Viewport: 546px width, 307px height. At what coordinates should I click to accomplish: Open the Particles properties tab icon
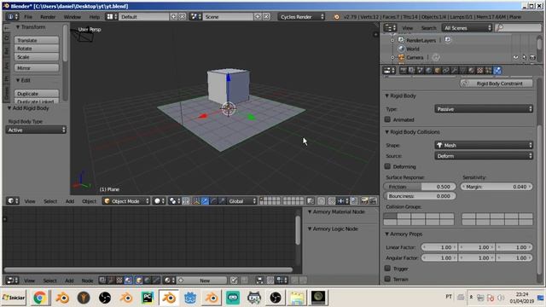tap(488, 70)
